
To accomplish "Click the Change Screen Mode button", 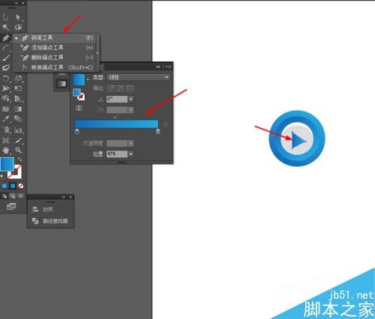I will 11,207.
